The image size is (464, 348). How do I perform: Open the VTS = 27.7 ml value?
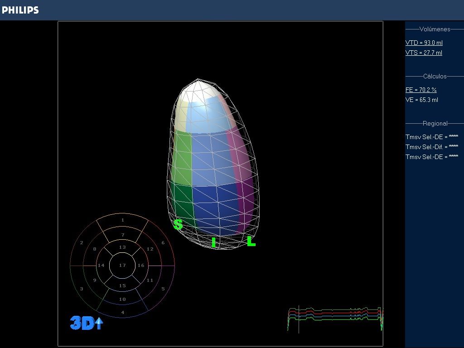point(424,53)
